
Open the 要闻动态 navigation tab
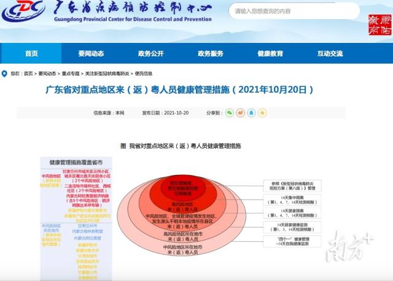[x=90, y=53]
